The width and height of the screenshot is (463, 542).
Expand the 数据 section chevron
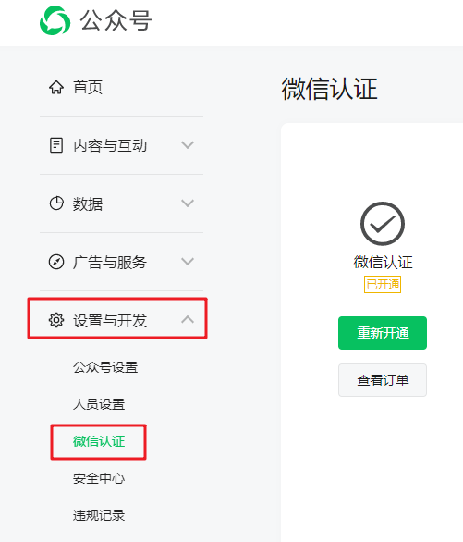tap(188, 203)
